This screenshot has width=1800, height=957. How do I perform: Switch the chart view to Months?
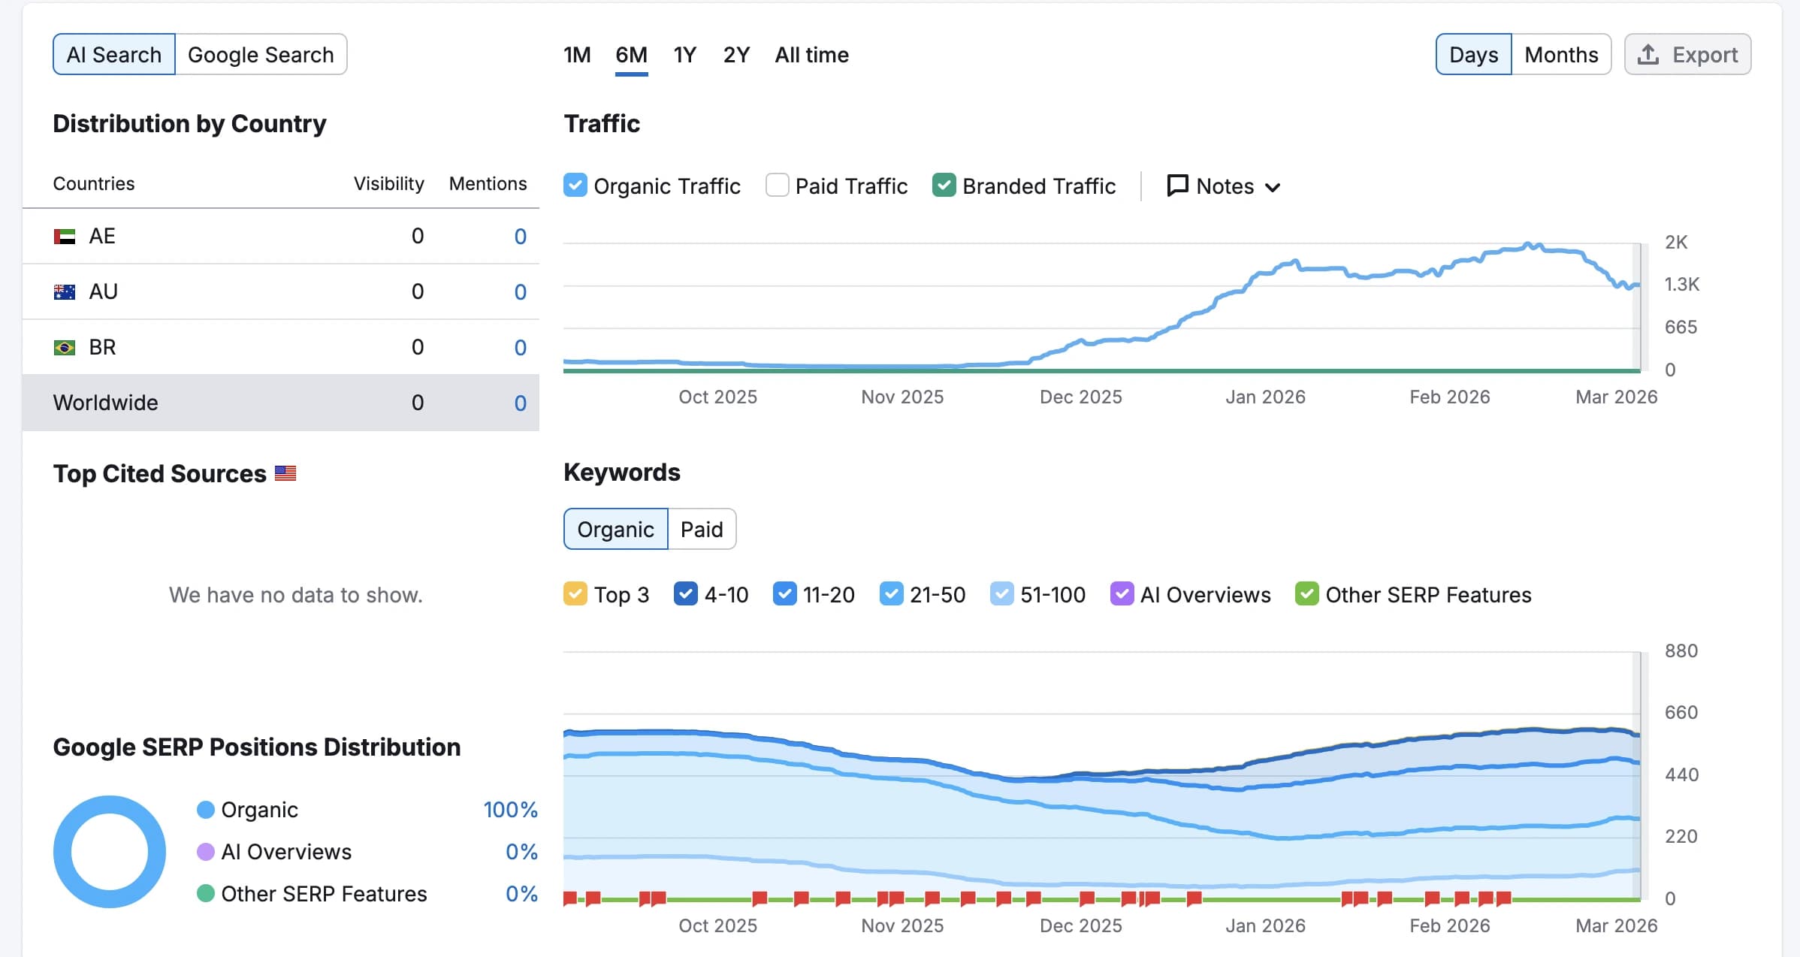click(x=1561, y=55)
